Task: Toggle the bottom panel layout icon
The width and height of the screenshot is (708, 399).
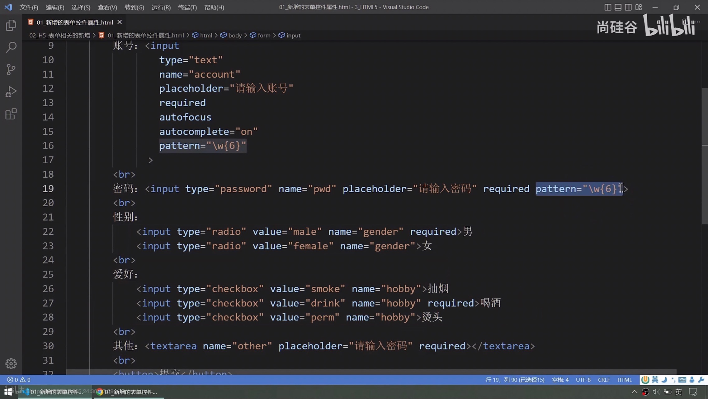Action: [x=618, y=7]
